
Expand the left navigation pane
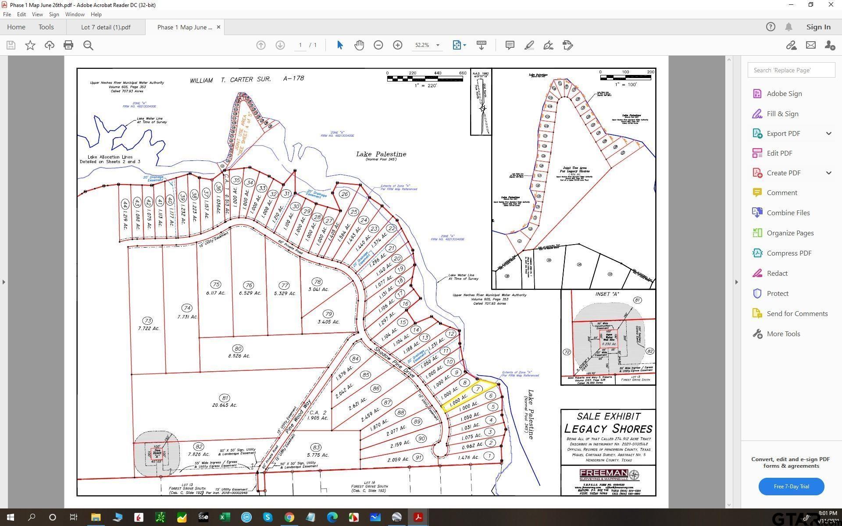(4, 282)
